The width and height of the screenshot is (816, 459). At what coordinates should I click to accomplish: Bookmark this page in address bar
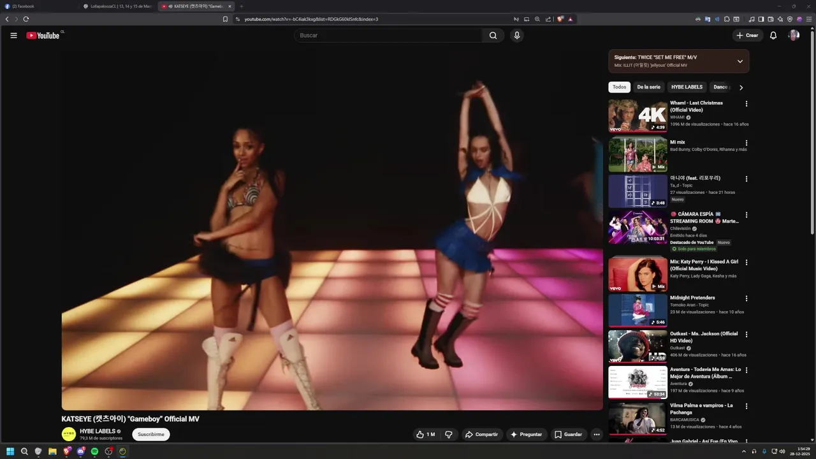pyautogui.click(x=225, y=19)
